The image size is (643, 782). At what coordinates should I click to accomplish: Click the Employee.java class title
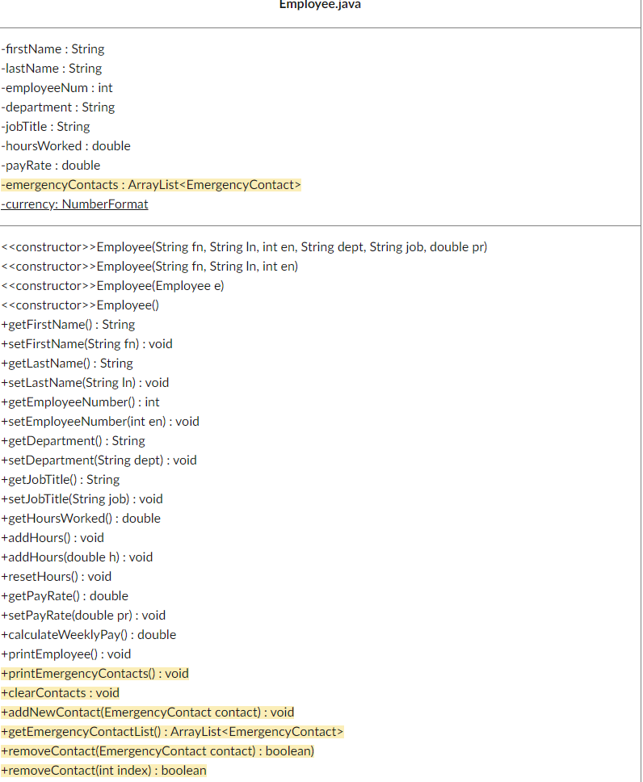[x=320, y=5]
